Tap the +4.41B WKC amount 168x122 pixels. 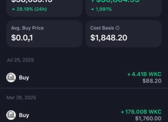click(144, 74)
